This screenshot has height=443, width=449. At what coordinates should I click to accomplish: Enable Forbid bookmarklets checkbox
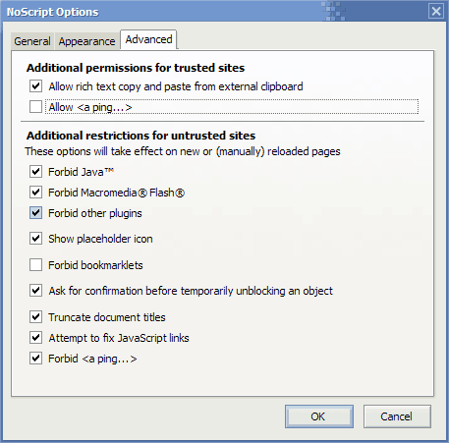tap(35, 265)
